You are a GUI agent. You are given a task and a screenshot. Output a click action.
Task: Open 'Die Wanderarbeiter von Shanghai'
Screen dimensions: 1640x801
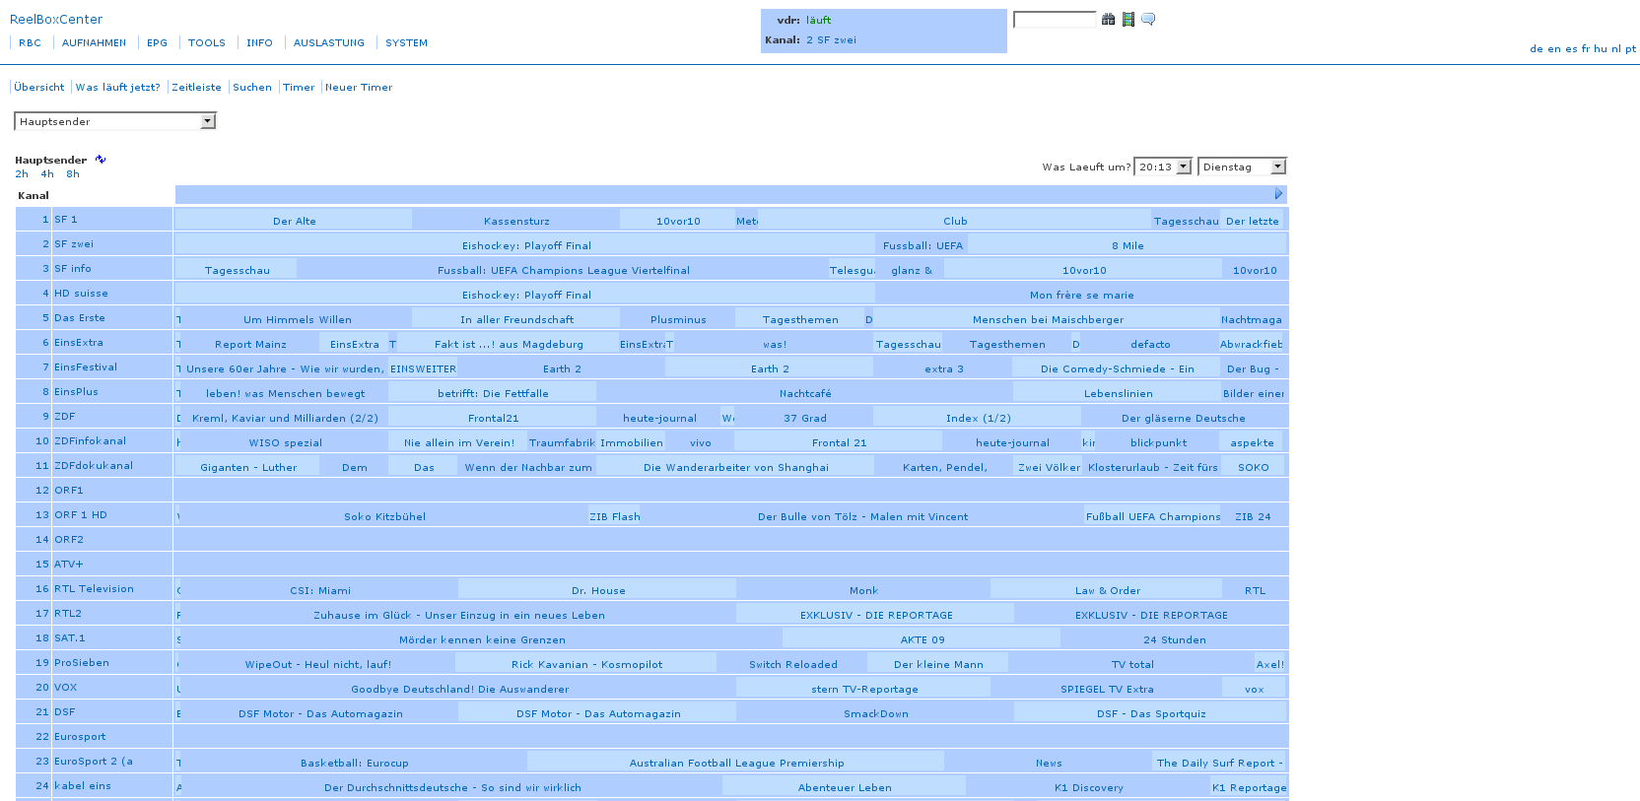736,468
